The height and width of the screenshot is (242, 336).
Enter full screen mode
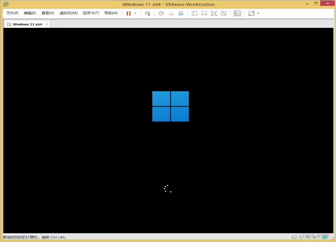click(214, 13)
